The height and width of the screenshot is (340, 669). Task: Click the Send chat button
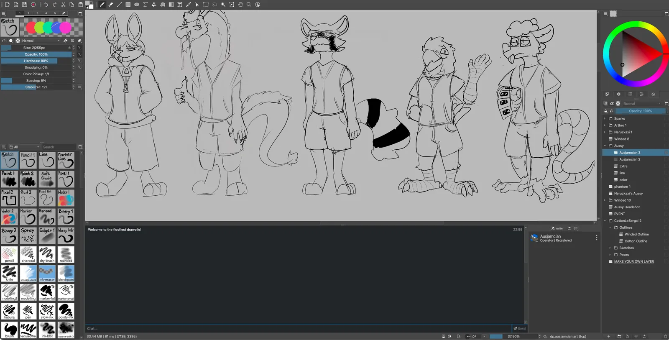520,329
